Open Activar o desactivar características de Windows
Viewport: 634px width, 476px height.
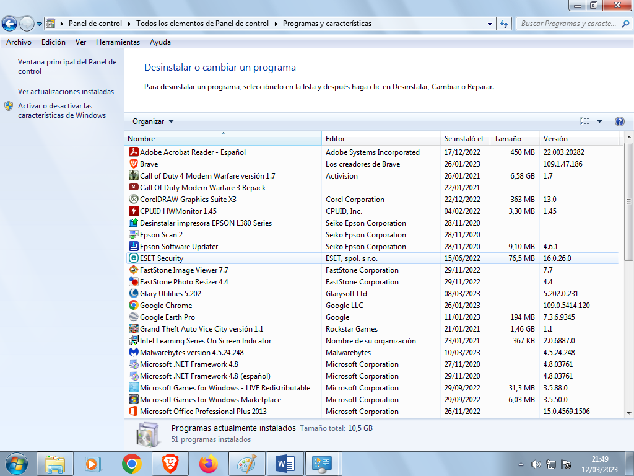click(62, 110)
